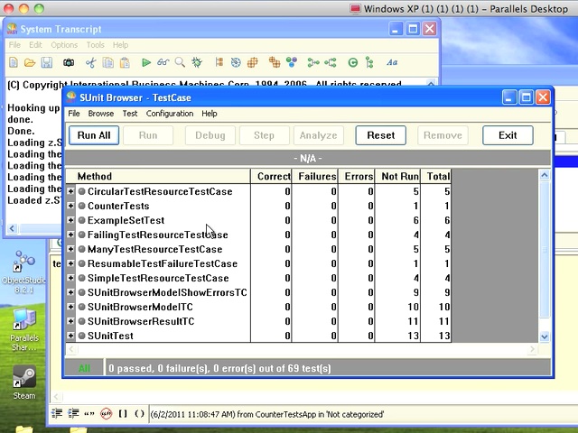578x433 pixels.
Task: Click single orange grid blocks icon
Action: pyautogui.click(x=253, y=62)
